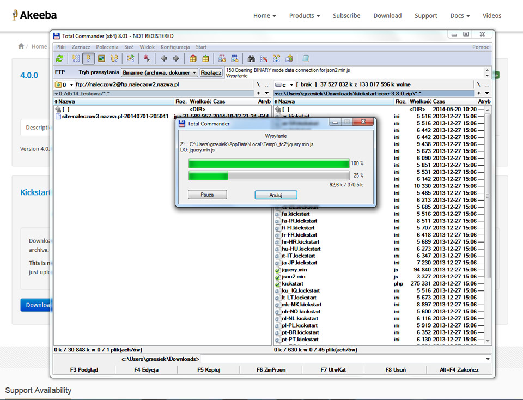Click the F8 Usuń button
The height and width of the screenshot is (400, 523).
point(396,369)
